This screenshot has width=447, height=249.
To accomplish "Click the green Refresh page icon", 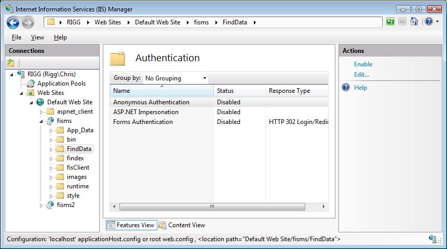I will tap(390, 21).
